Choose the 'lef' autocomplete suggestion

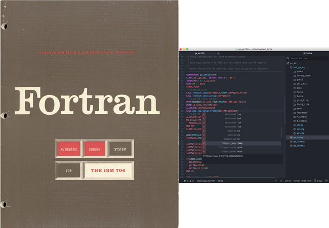241,122
